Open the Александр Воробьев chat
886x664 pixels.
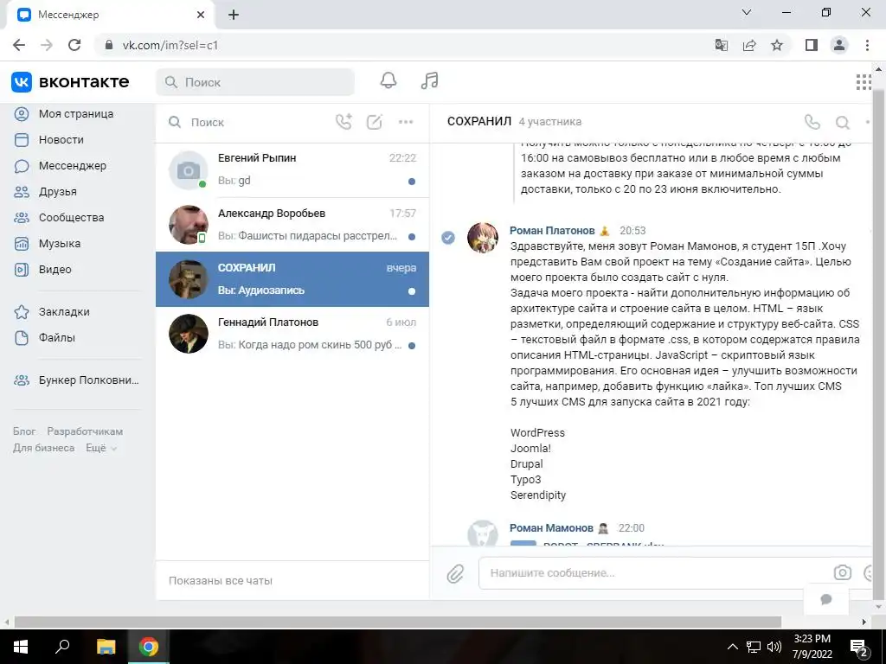[x=292, y=225]
